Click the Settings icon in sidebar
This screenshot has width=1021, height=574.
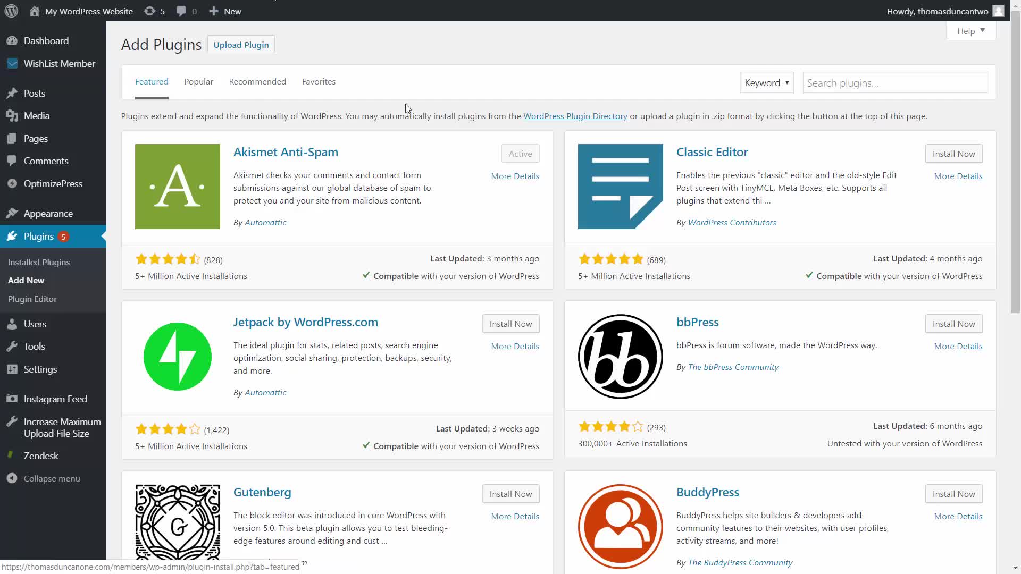point(12,369)
